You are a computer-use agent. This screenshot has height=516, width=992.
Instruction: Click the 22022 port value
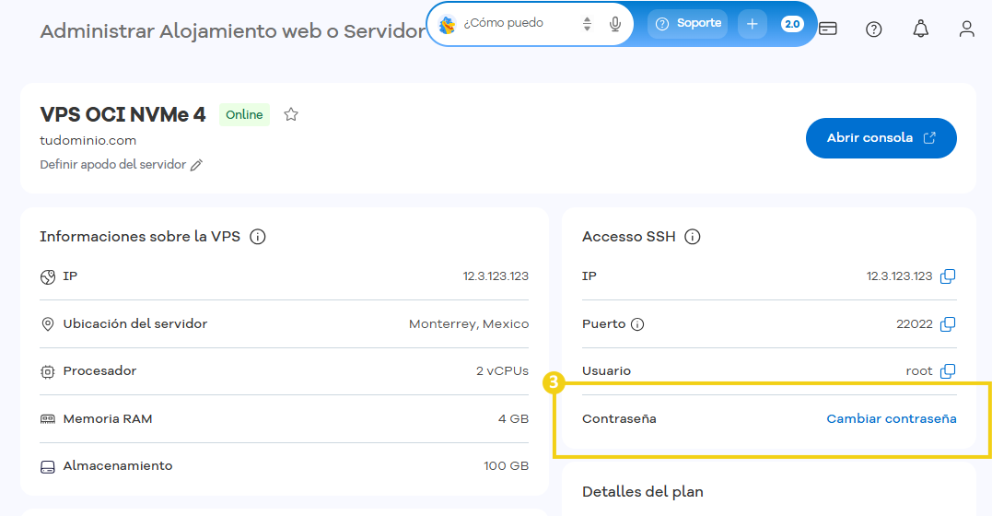[x=915, y=324]
